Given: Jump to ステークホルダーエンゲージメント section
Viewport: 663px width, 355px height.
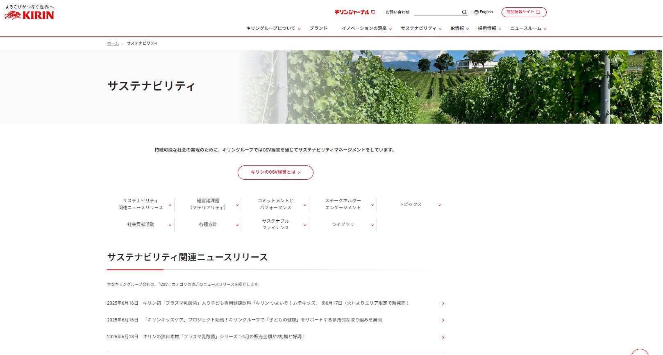Looking at the screenshot, I should click(343, 204).
